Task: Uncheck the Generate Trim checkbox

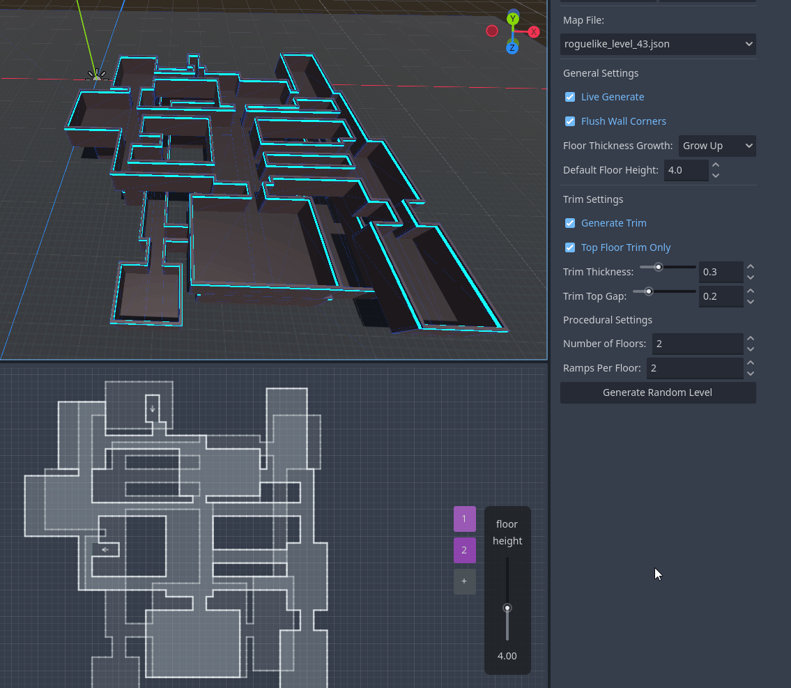Action: point(570,223)
